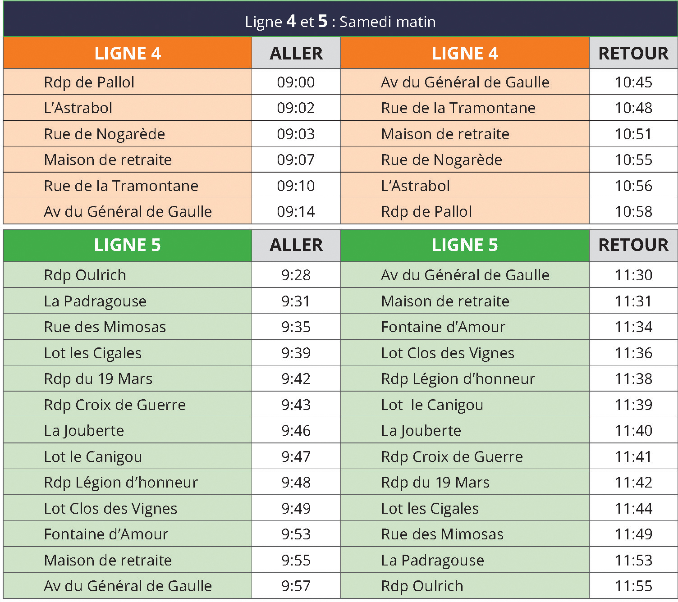Select the green LIGNE 5 retour header
Image resolution: width=678 pixels, height=602 pixels.
(464, 245)
